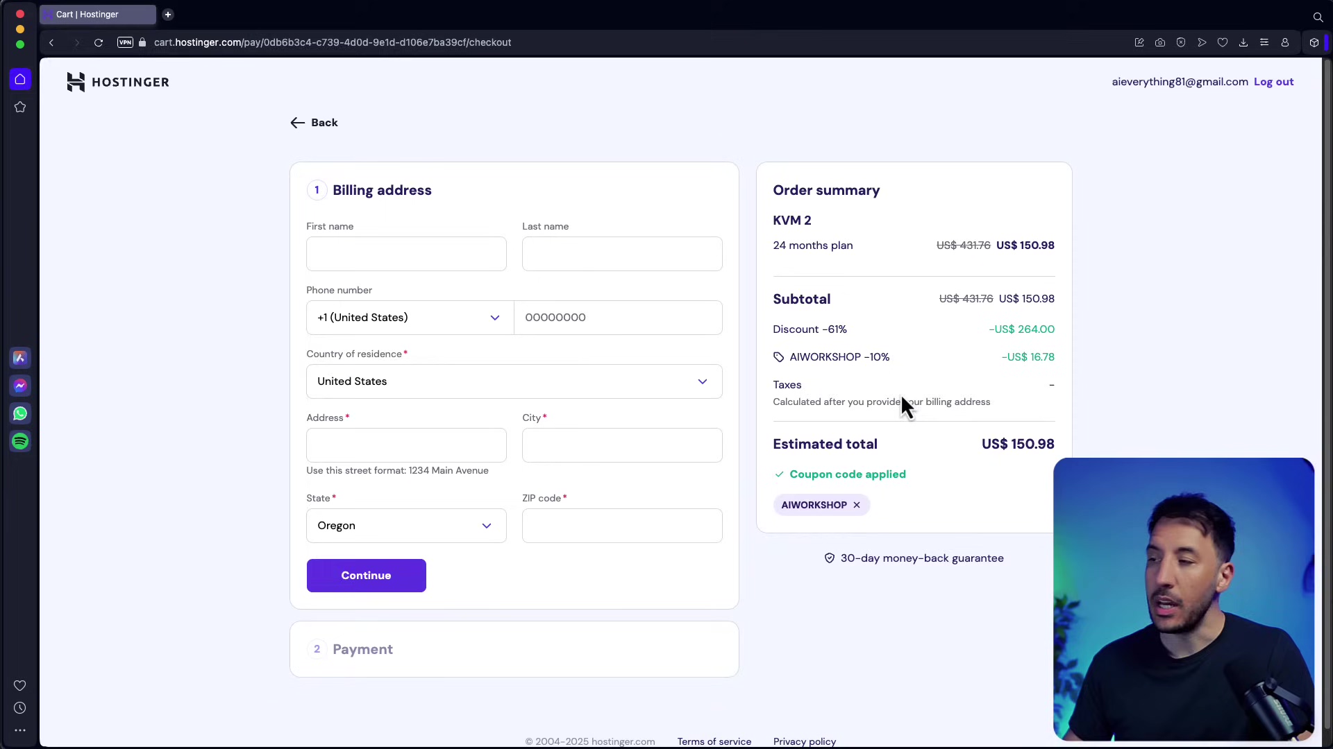The height and width of the screenshot is (749, 1333).
Task: Click the toolbar downloads icon
Action: click(1243, 42)
